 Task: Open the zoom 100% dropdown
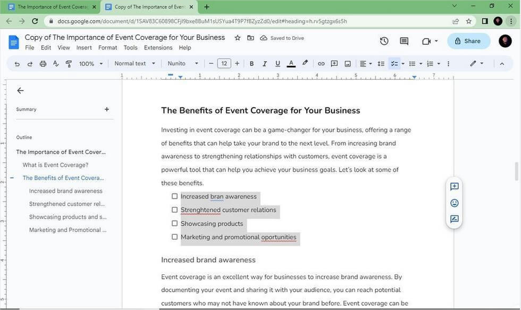(91, 63)
